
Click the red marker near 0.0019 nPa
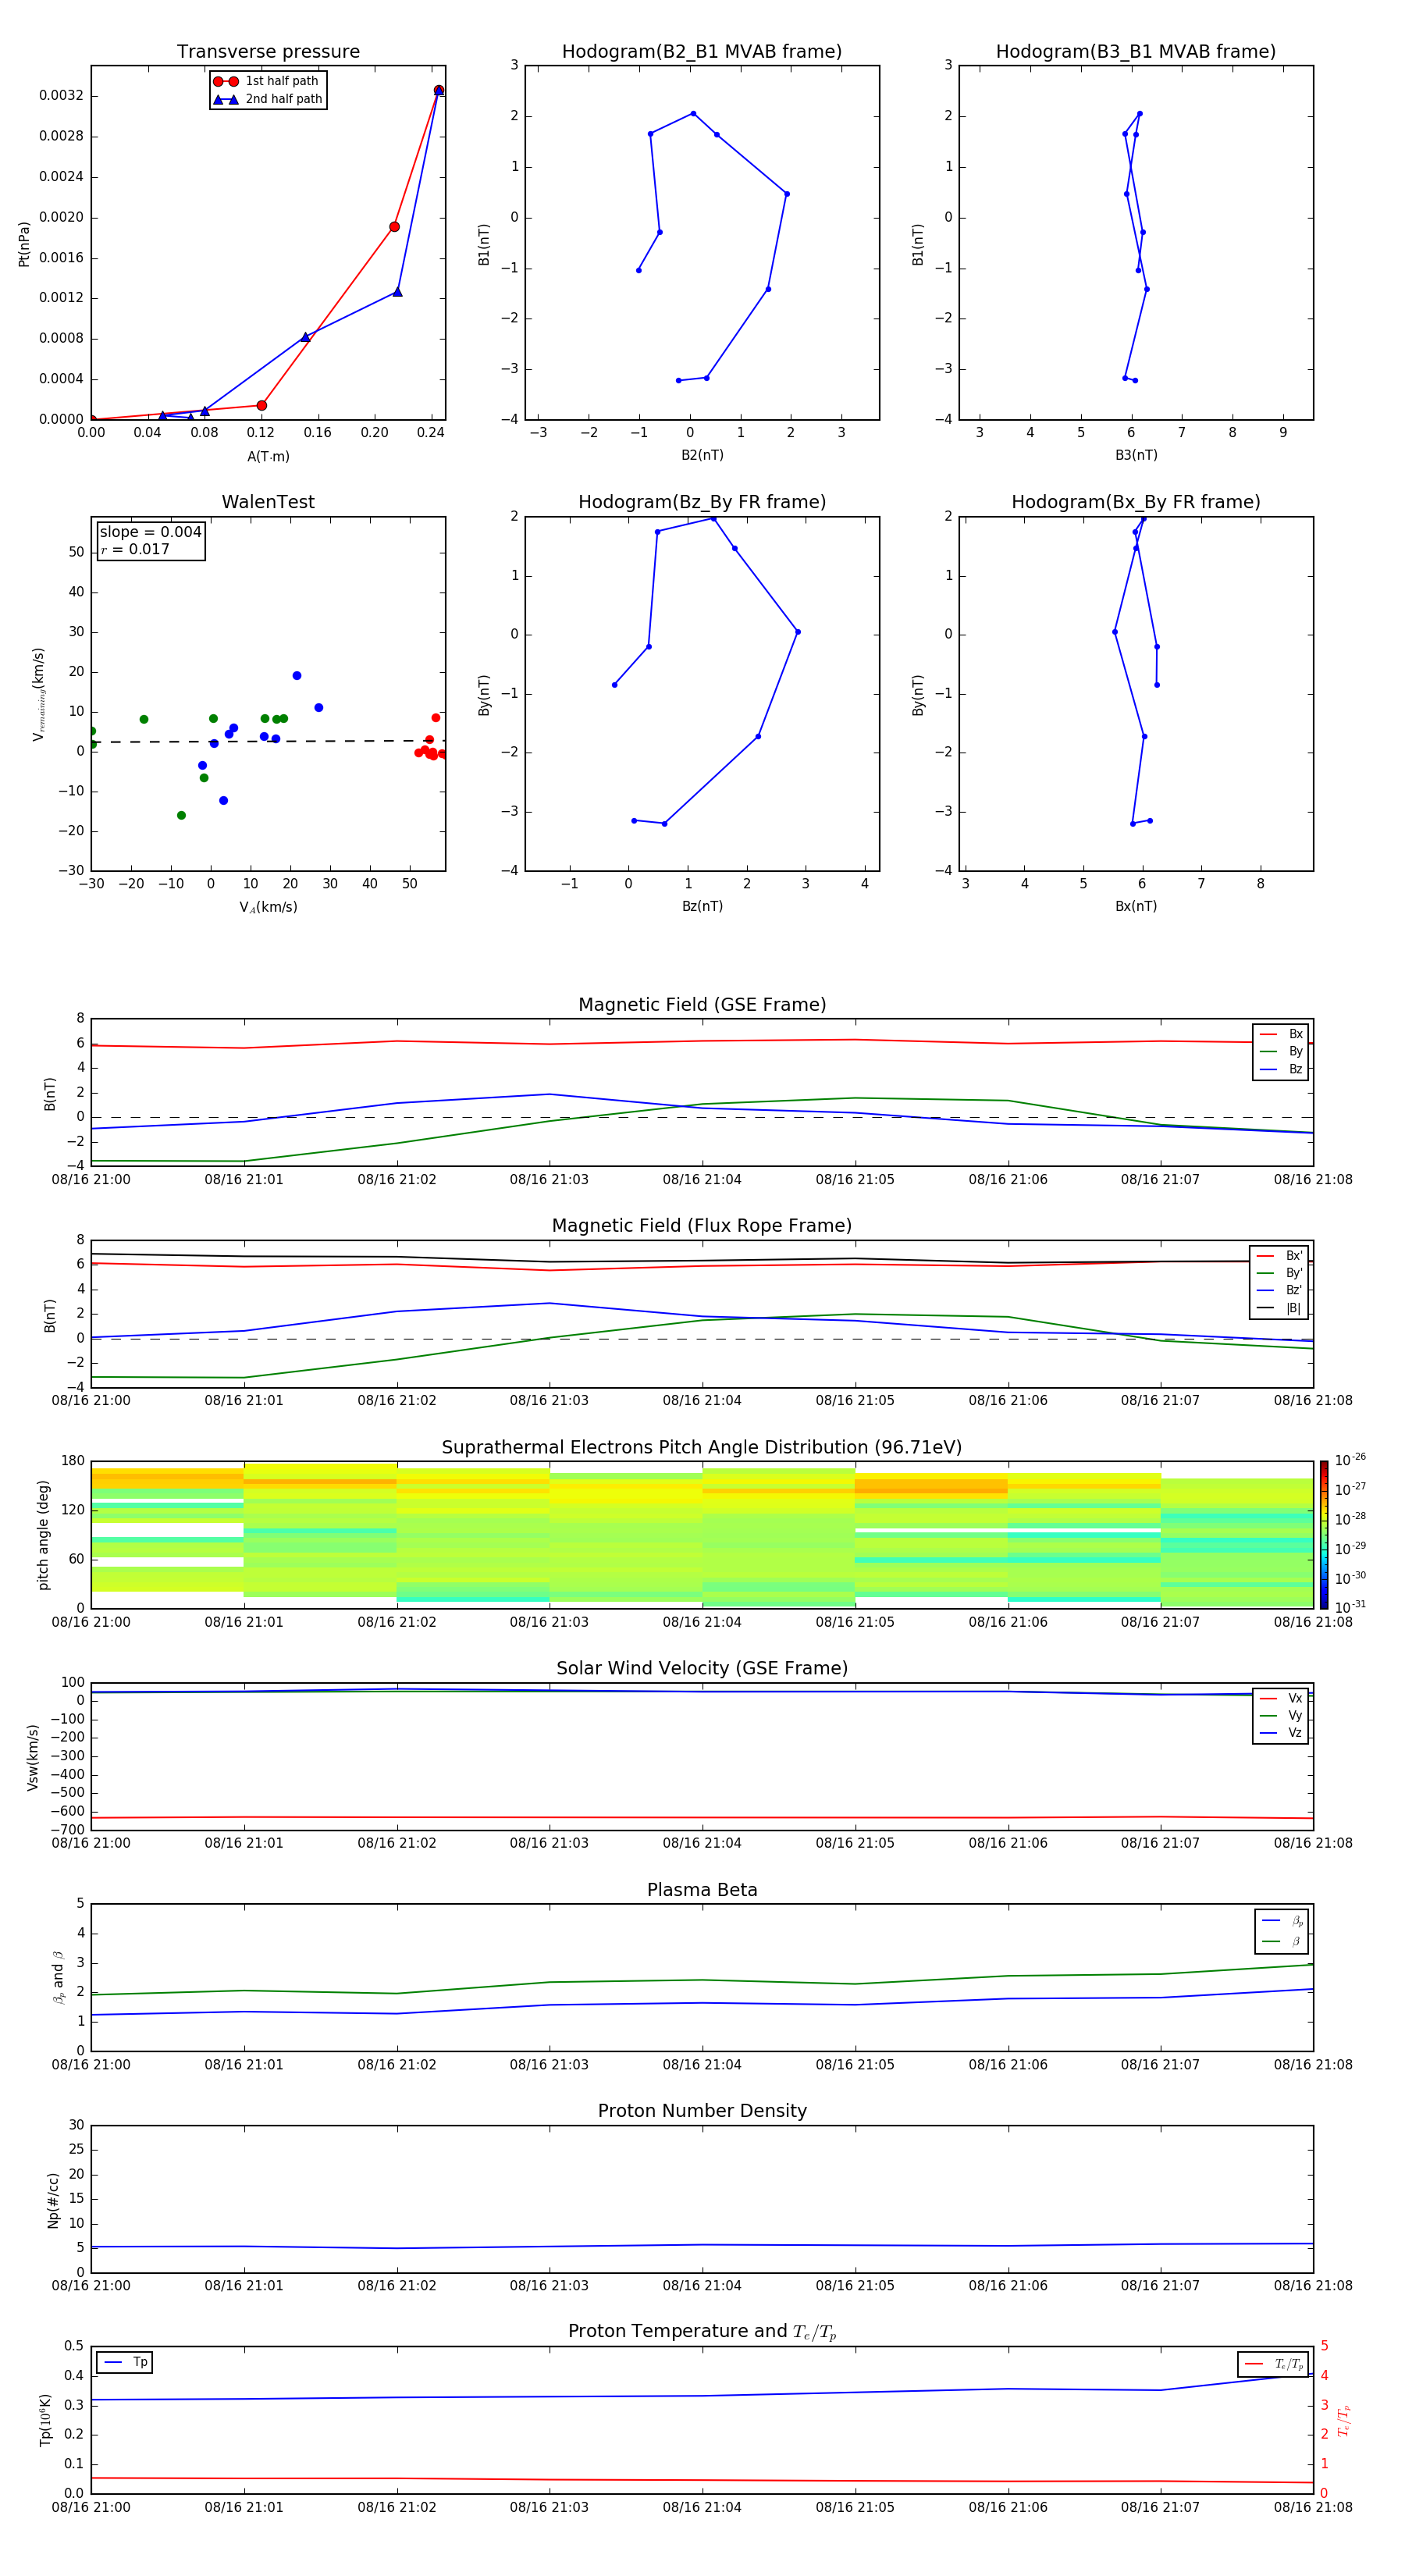coord(394,227)
